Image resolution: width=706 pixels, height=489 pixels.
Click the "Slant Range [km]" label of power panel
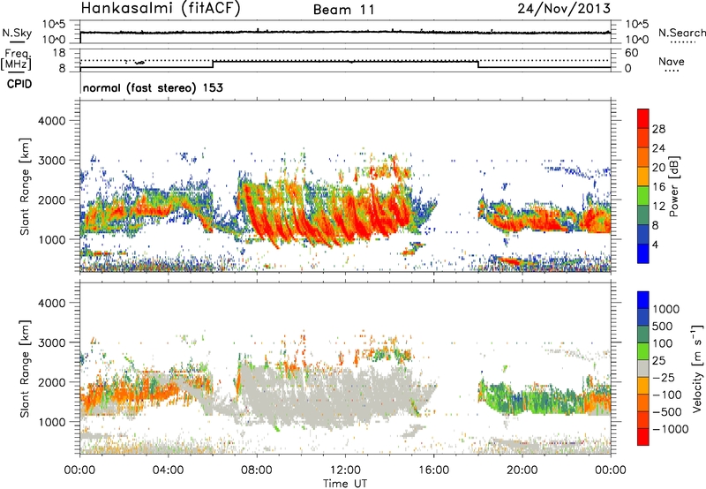[x=25, y=186]
